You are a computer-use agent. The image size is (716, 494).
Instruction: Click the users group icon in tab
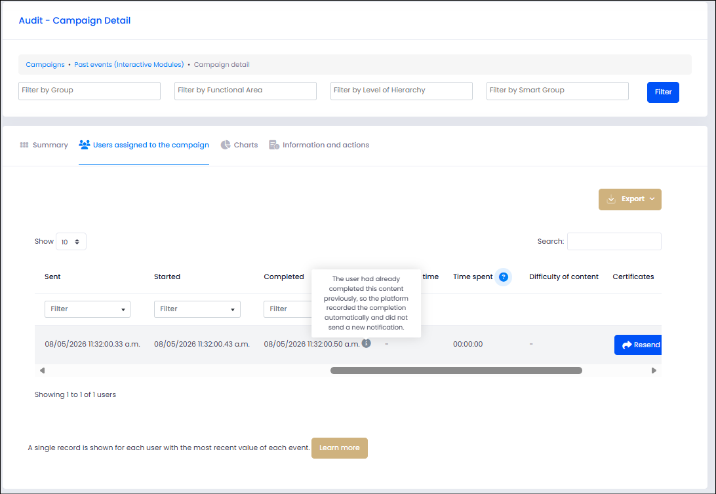pyautogui.click(x=85, y=145)
